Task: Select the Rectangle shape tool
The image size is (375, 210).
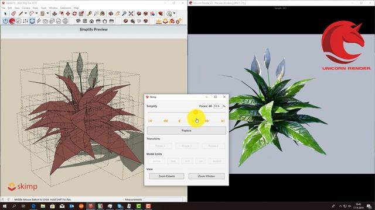Action: (43, 13)
